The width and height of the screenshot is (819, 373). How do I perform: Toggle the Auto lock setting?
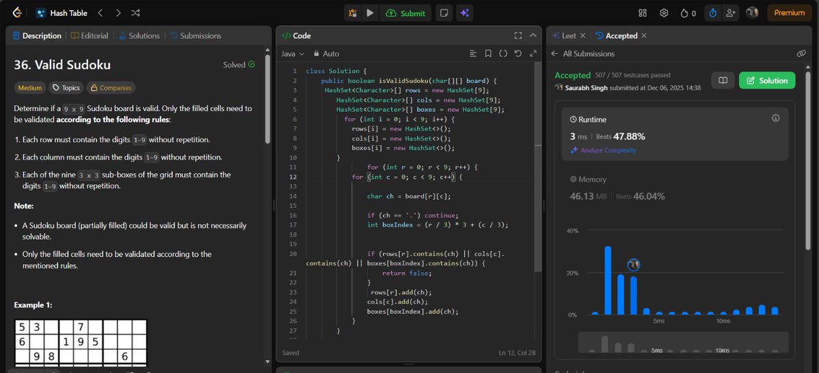(326, 53)
